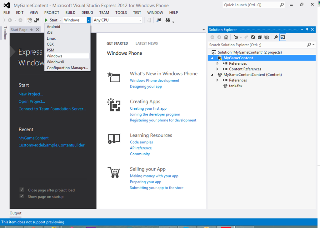Click the Refresh icon in Solution Explorer
320x228 pixels.
click(x=253, y=37)
